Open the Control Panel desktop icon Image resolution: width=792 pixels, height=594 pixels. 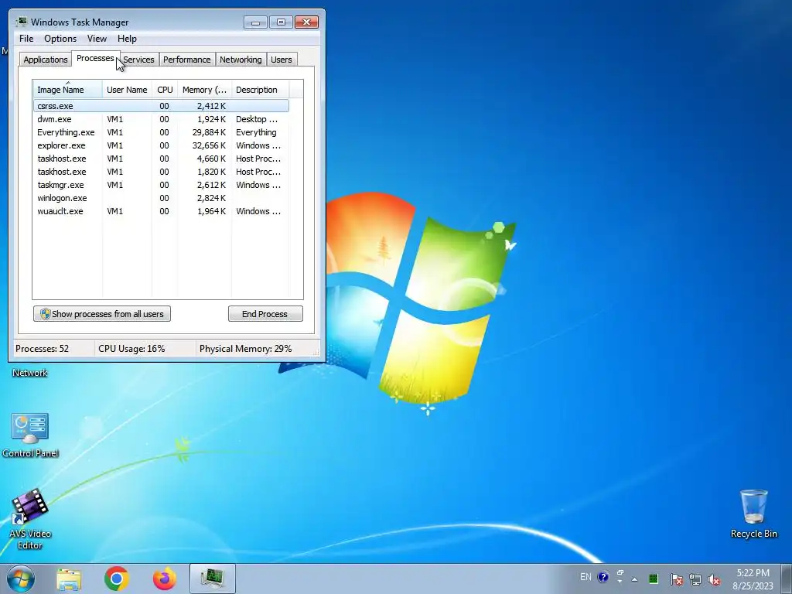click(30, 435)
